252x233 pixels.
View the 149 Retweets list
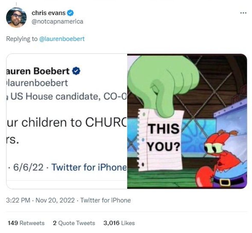[26, 223]
